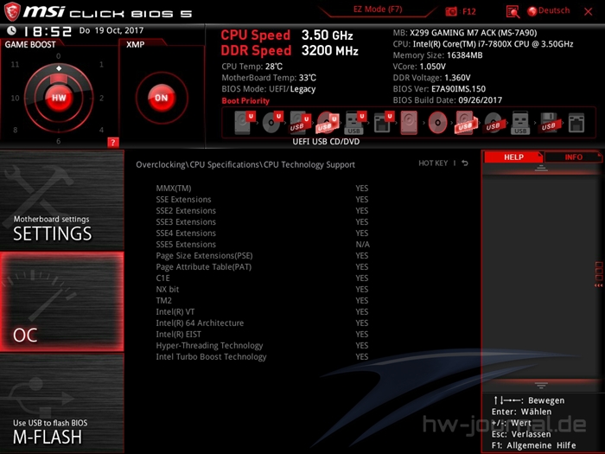Click the breadcrumb Overclocking\CPU Specifications\CPU Technology Support

245,164
